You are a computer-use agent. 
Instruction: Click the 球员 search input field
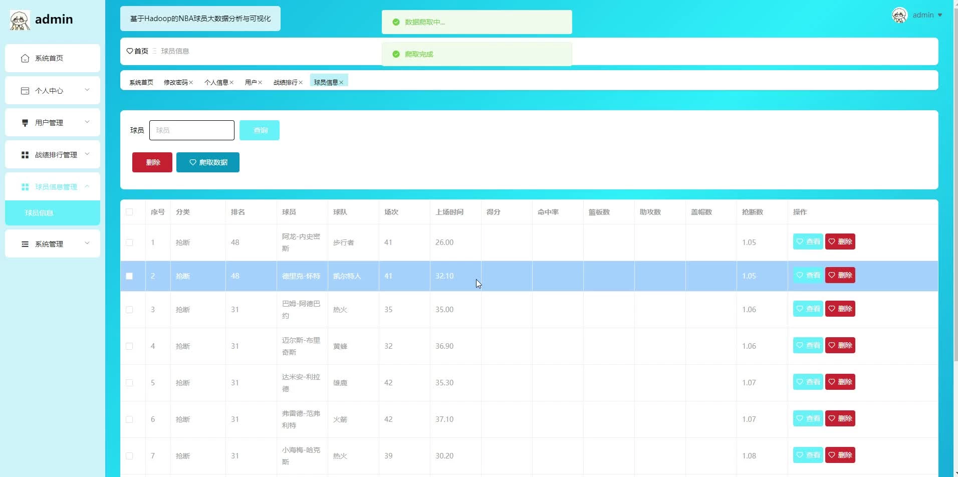[192, 130]
